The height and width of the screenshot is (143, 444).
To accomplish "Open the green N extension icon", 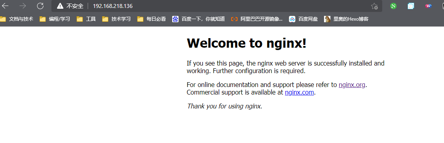I will 393,6.
